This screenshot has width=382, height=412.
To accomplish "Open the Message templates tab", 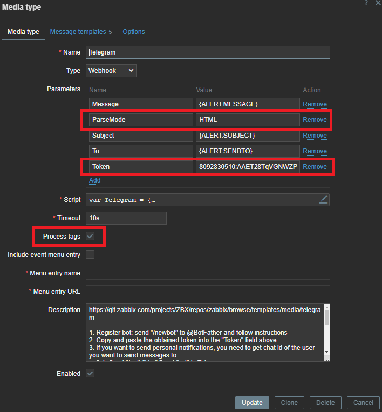I will [81, 32].
